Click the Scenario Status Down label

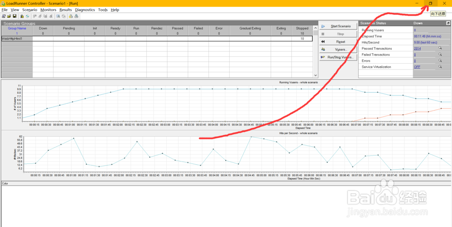(418, 23)
